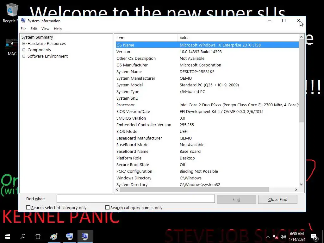This screenshot has height=243, width=324.
Task: Select the Other OS Description row
Action: [207, 58]
